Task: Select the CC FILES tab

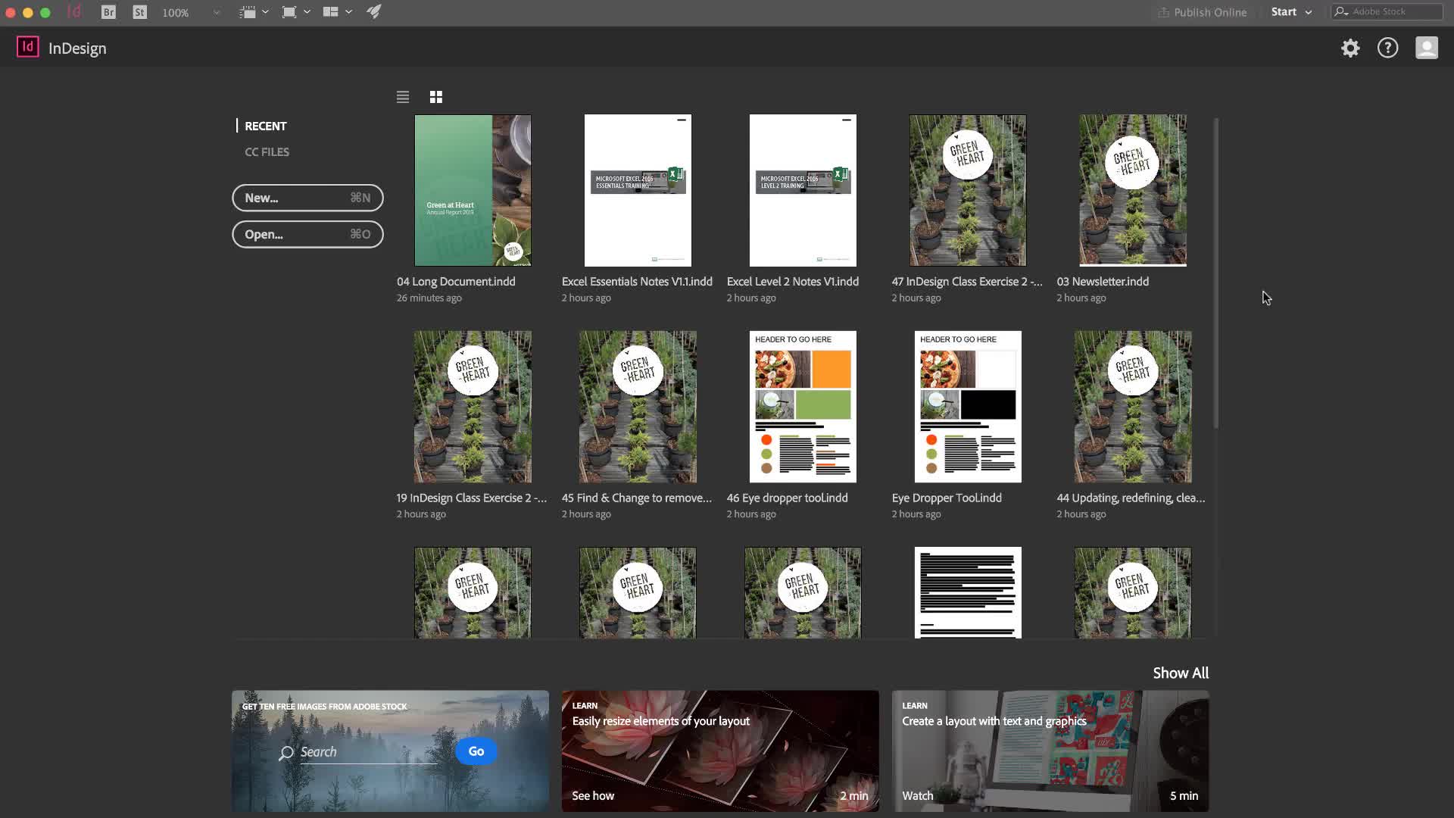Action: [267, 151]
